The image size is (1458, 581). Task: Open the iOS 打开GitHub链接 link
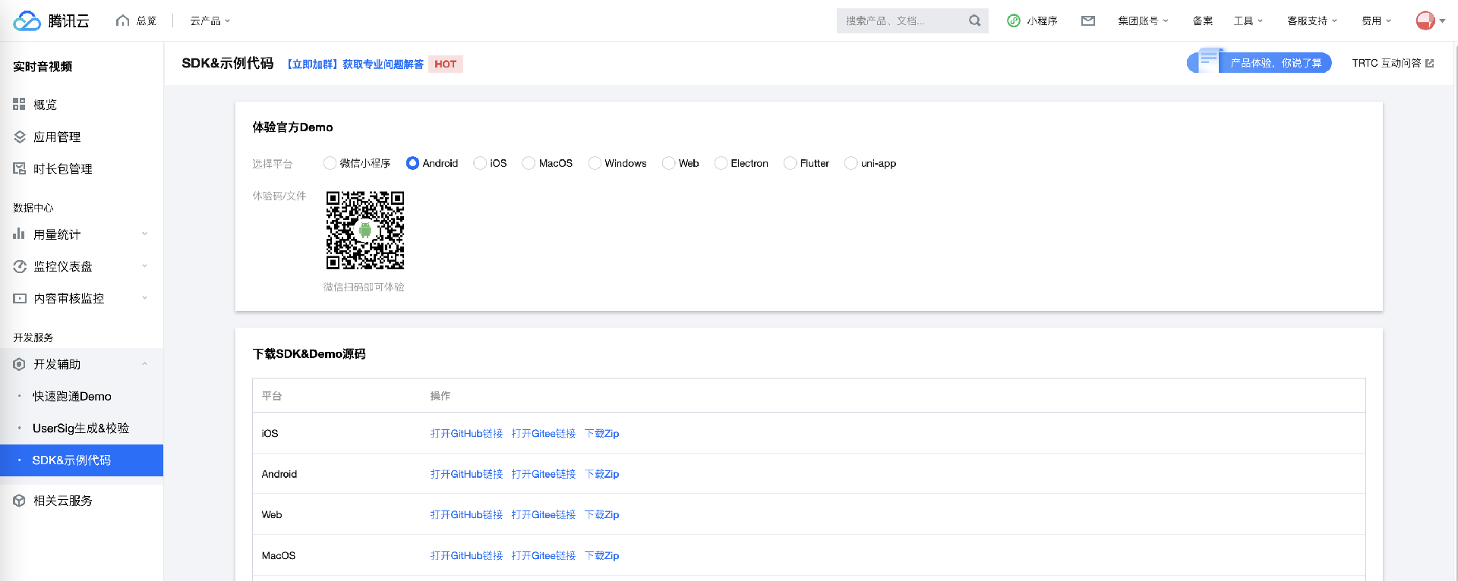click(466, 433)
